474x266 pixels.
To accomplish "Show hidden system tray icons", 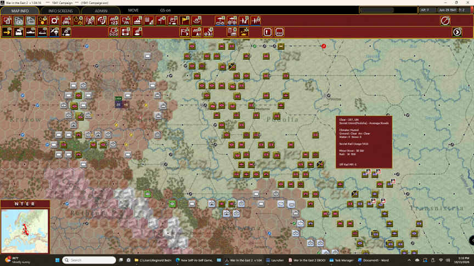I will tap(409, 260).
